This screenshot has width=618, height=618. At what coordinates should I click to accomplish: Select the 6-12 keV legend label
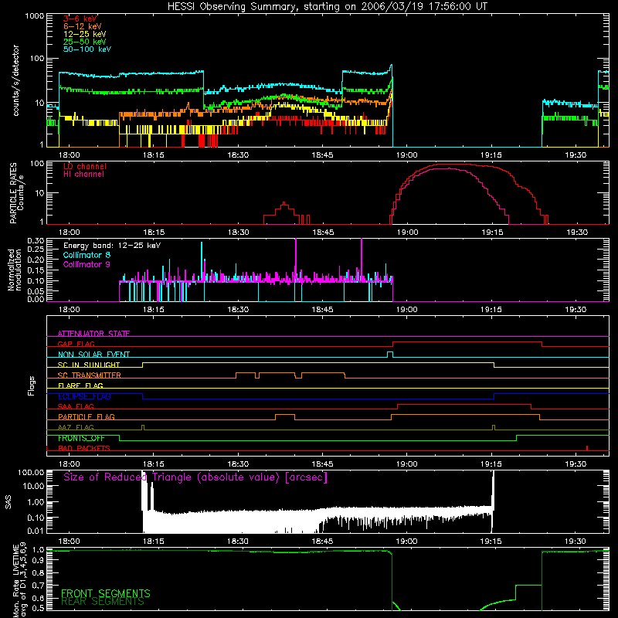pyautogui.click(x=83, y=26)
